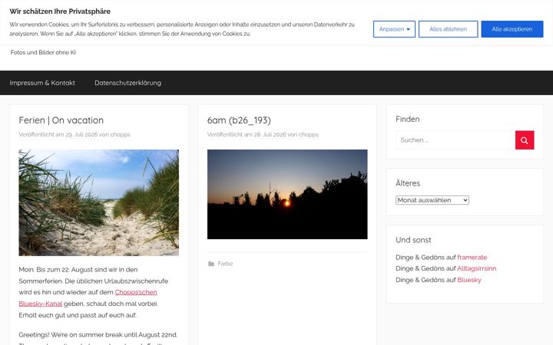553x345 pixels.
Task: Open the Datenschutzerklärung menu item
Action: tap(127, 83)
